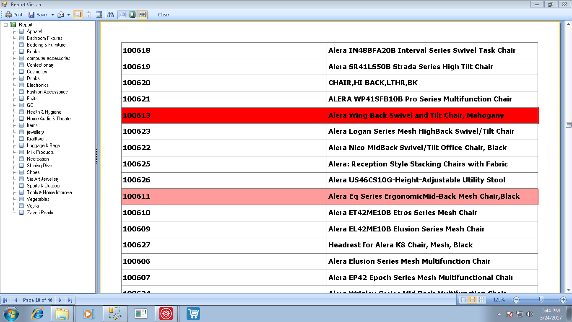Toggle continuous page layout icon
The width and height of the screenshot is (572, 322).
pos(472,300)
